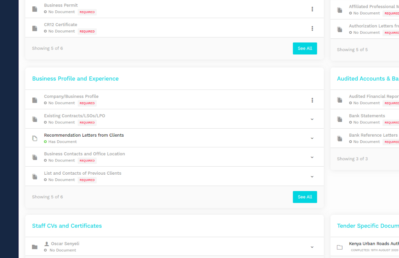This screenshot has height=258, width=399.
Task: Click the folder icon beside Oscar Senyeli
Action: pyautogui.click(x=35, y=247)
